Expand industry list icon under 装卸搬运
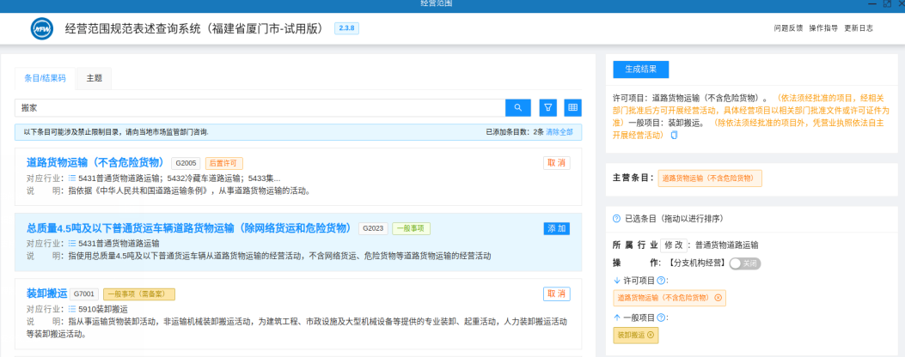This screenshot has height=357, width=905. pos(72,309)
